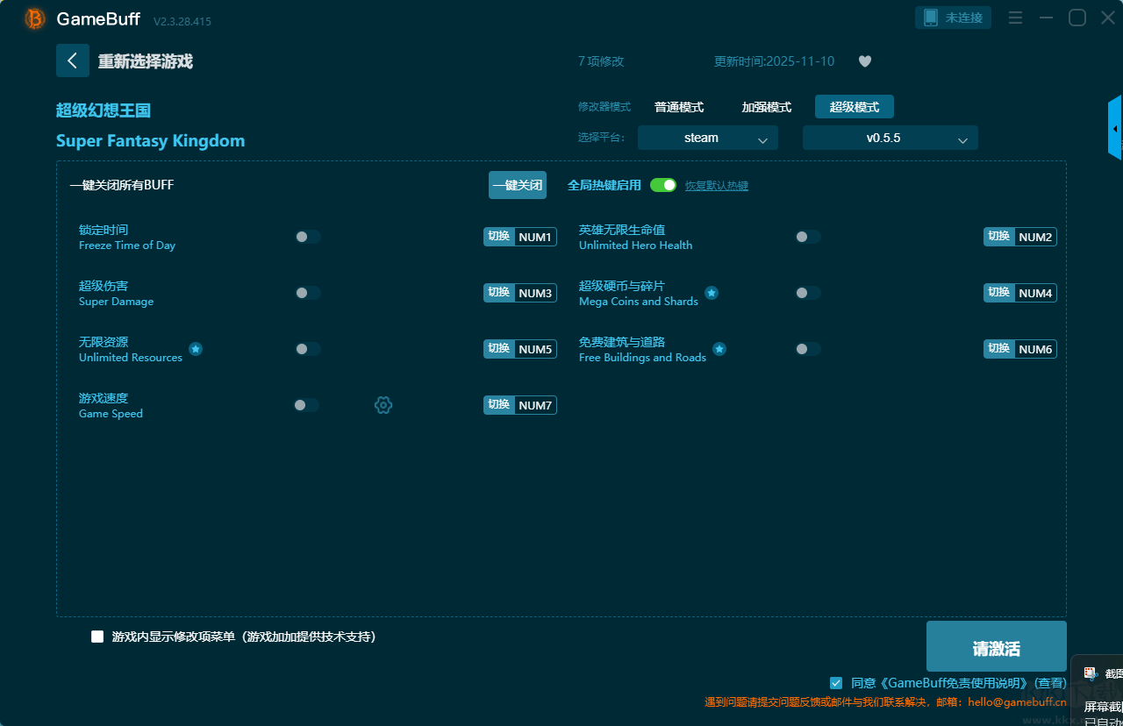This screenshot has height=726, width=1123.
Task: Click the Freeze Time of Day label
Action: coord(127,246)
